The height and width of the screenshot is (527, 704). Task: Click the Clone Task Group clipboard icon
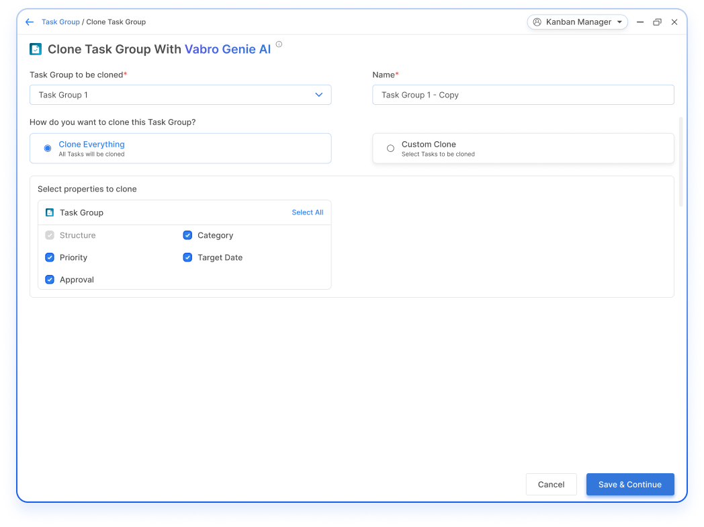tap(36, 49)
